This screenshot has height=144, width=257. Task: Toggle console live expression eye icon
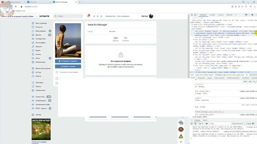pyautogui.click(x=207, y=124)
